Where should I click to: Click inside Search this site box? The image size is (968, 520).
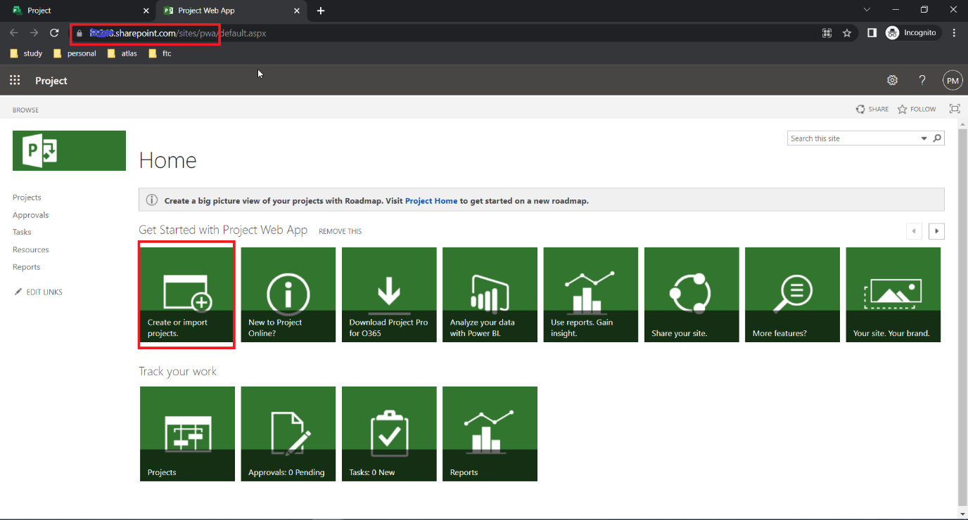pos(853,138)
